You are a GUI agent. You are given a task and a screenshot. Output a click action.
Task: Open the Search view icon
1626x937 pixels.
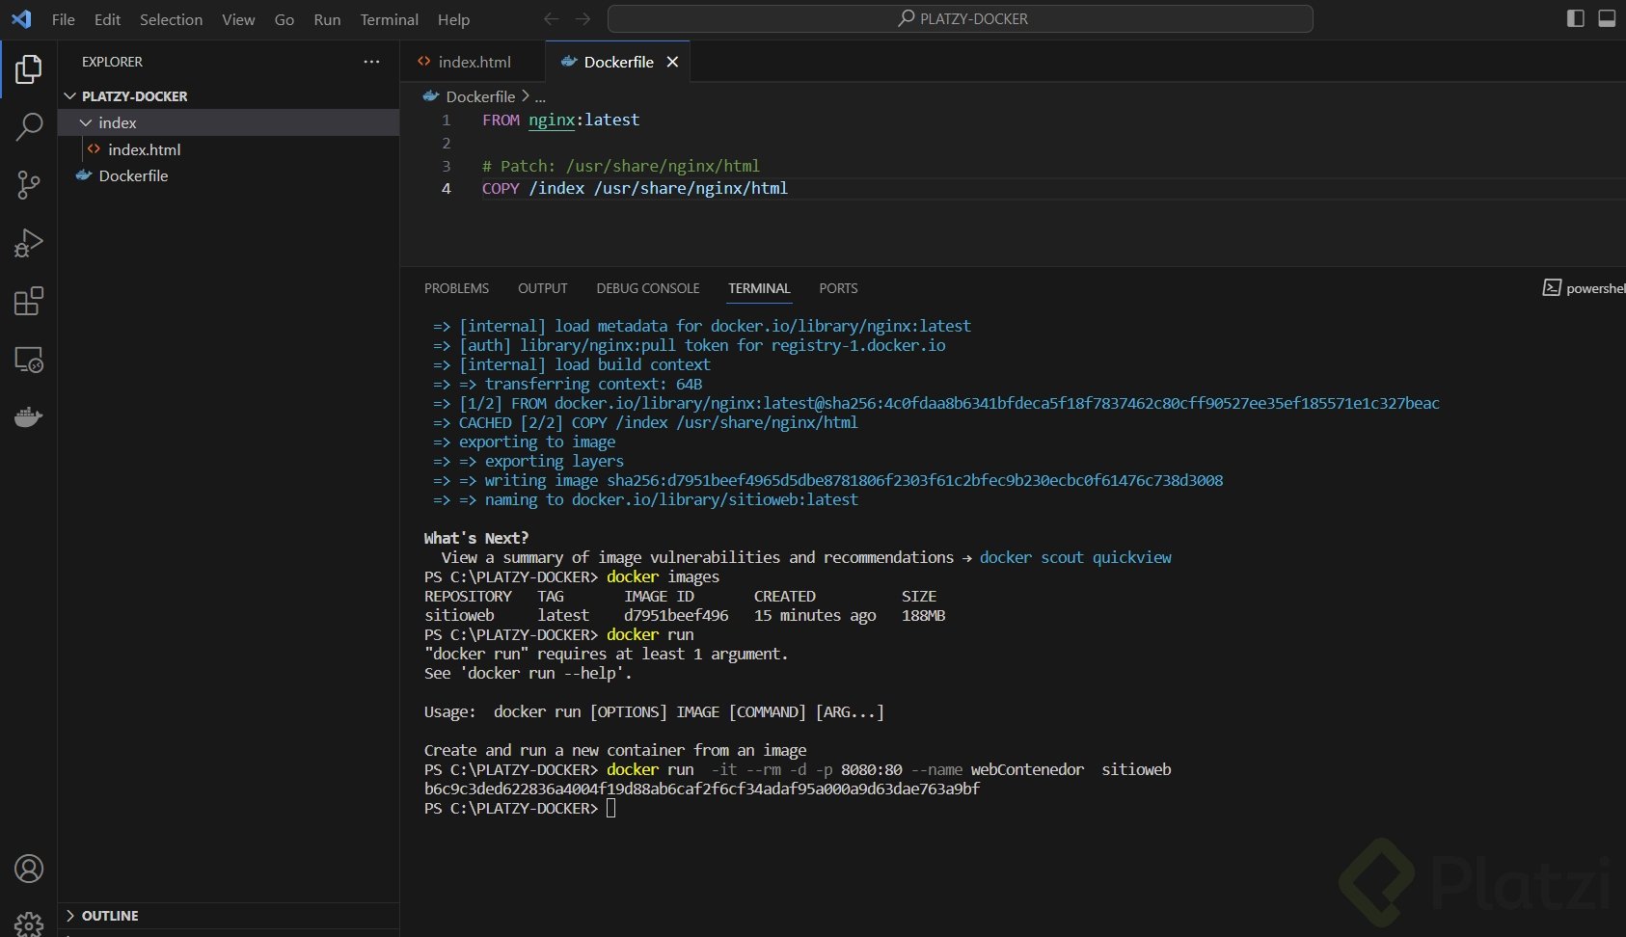tap(29, 126)
